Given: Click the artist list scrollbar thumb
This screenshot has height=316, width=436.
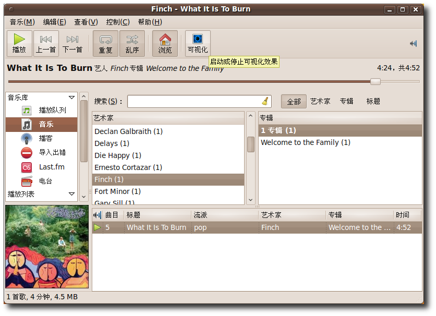Looking at the screenshot, I should 251,144.
